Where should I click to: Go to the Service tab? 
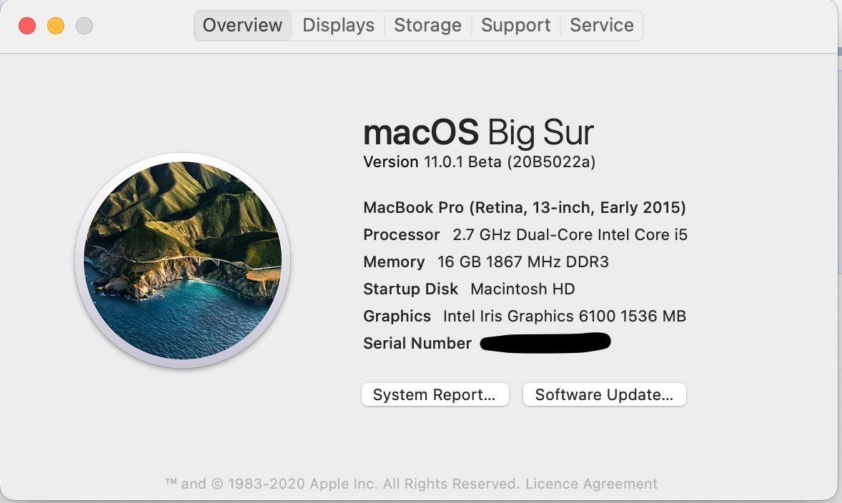(602, 26)
